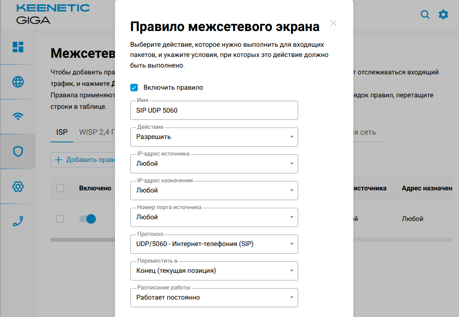Image resolution: width=459 pixels, height=317 pixels.
Task: Open the shield network rules sidebar icon
Action: tap(18, 152)
